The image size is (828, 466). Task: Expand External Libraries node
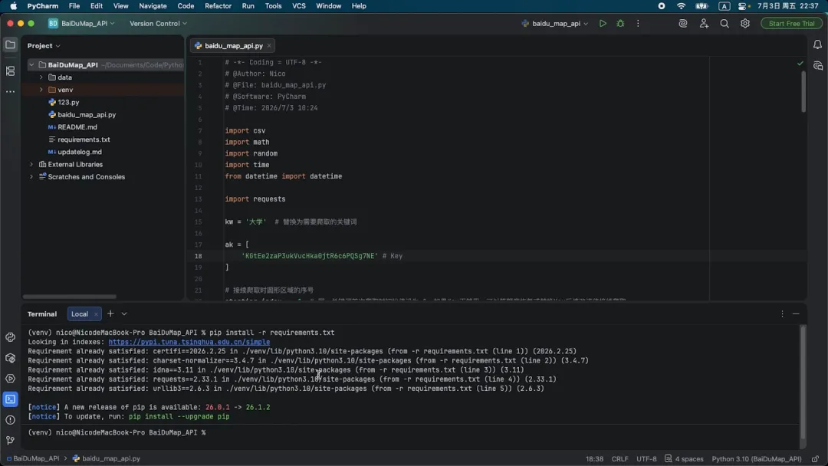[31, 164]
